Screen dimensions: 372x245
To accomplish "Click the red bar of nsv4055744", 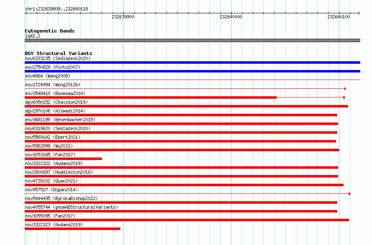I will 181,211.
